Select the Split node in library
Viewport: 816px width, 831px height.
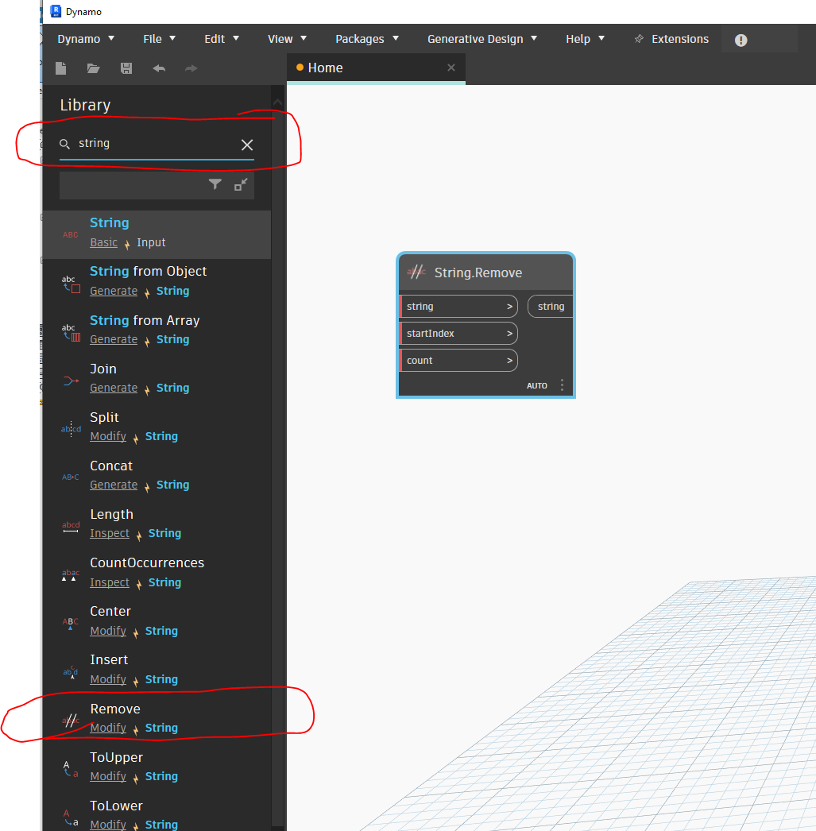coord(105,418)
